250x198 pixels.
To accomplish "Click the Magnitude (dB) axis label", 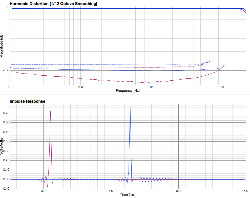I will [x=2, y=46].
